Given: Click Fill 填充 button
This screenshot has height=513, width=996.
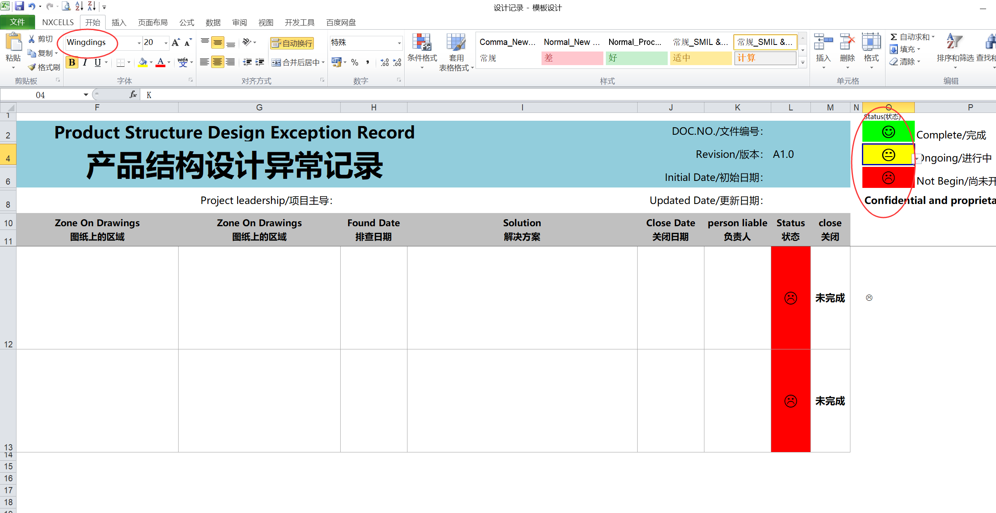Looking at the screenshot, I should (x=904, y=49).
